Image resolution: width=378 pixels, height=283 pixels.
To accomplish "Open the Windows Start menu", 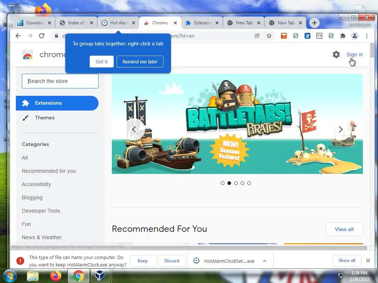I will pyautogui.click(x=10, y=276).
